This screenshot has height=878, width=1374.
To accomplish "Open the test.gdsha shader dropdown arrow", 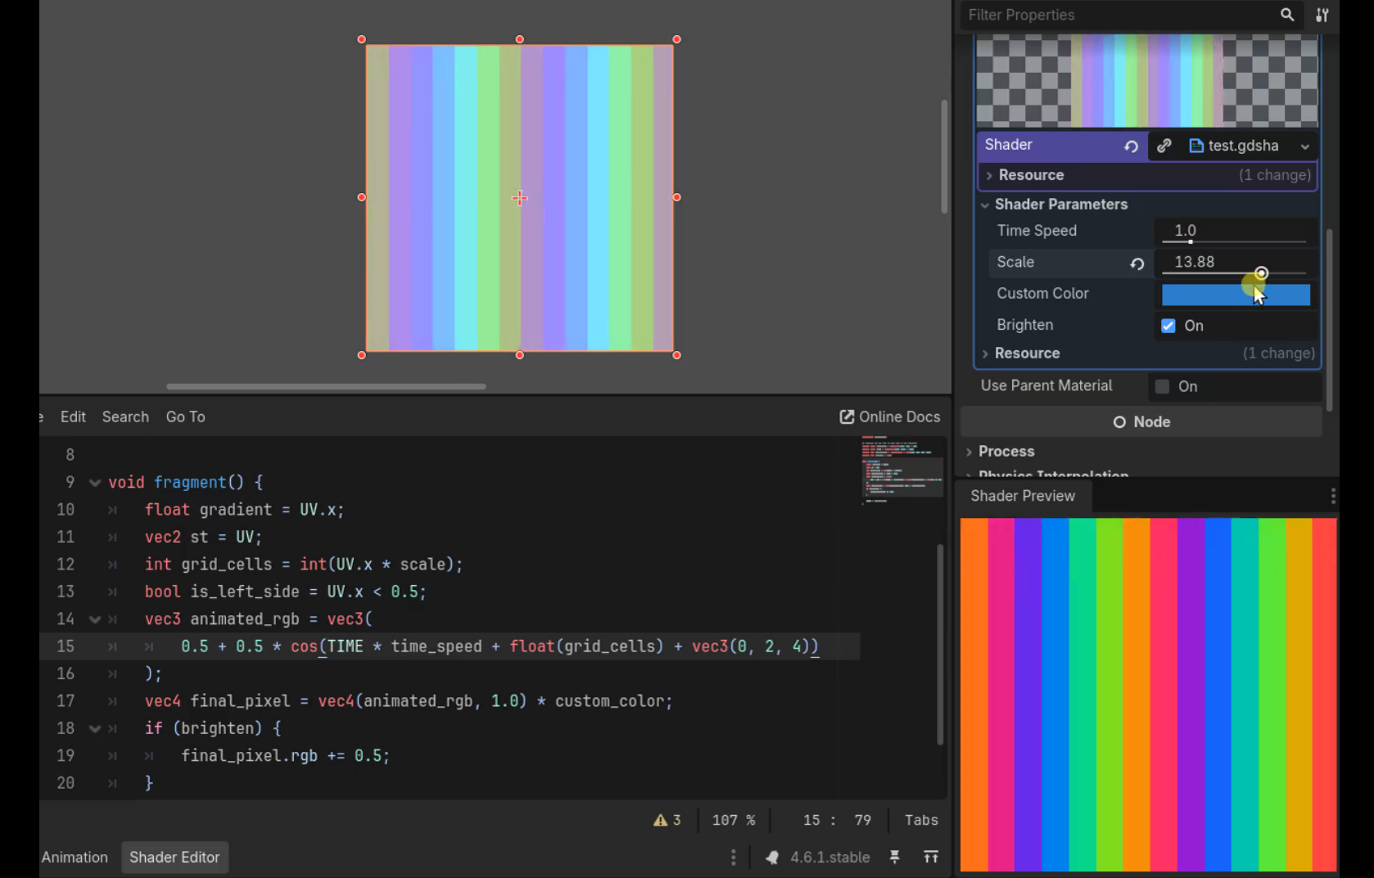I will pos(1304,146).
